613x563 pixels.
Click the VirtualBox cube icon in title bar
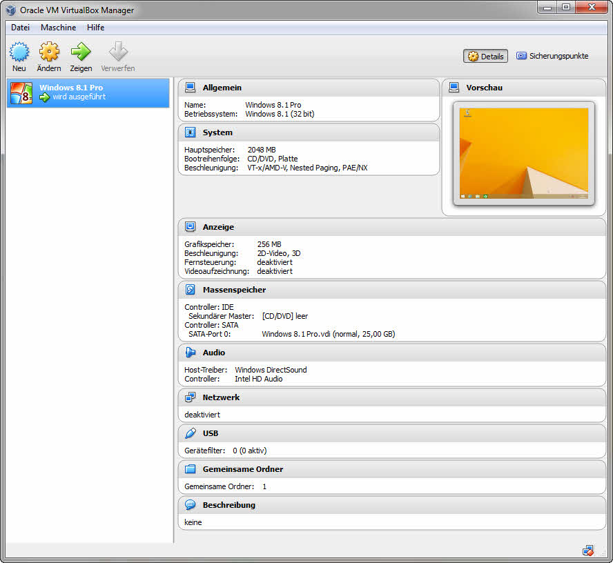(11, 10)
